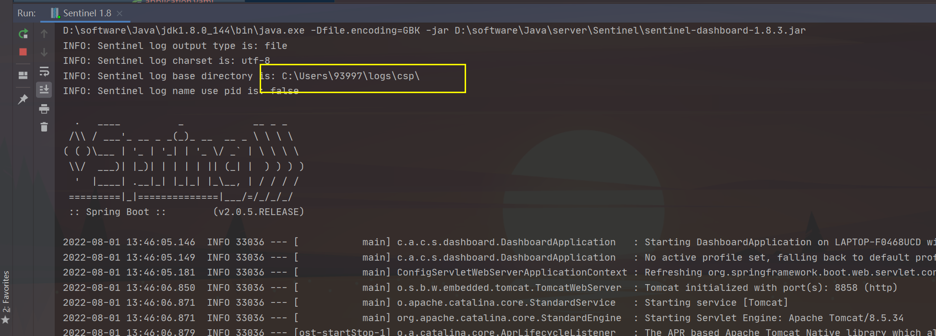The height and width of the screenshot is (336, 936).
Task: Toggle scroll to end of console
Action: point(44,89)
